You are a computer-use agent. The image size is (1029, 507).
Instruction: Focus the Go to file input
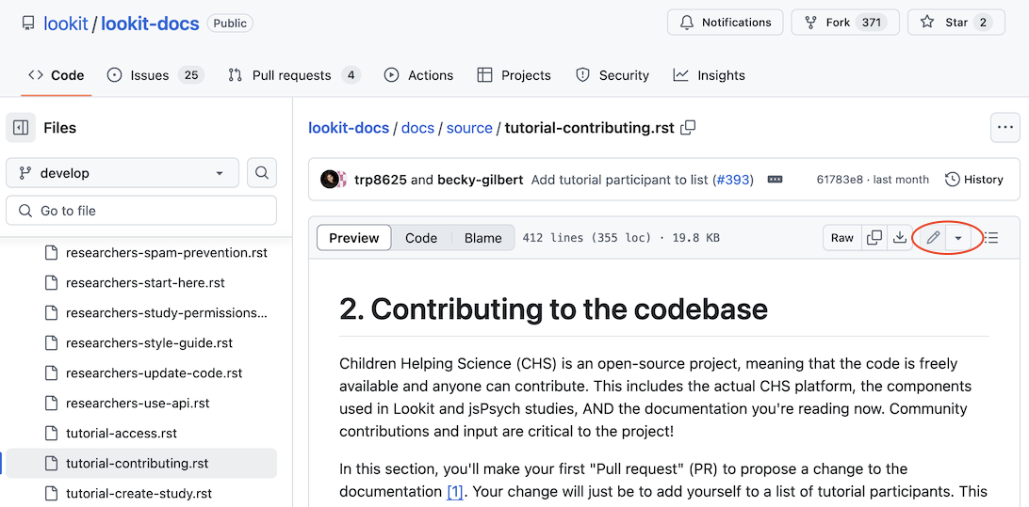pos(141,211)
